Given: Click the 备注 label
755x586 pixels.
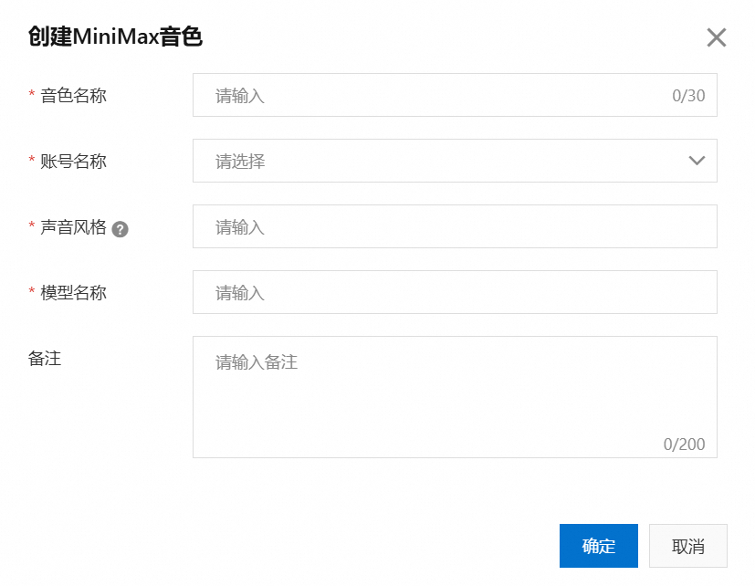Looking at the screenshot, I should [x=45, y=358].
